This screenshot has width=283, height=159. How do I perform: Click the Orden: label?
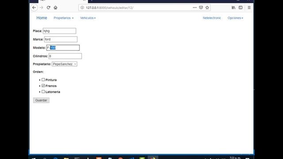(x=38, y=72)
